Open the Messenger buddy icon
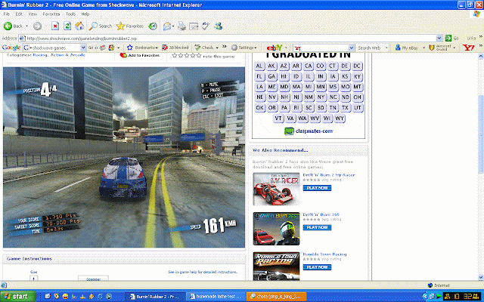The width and height of the screenshot is (484, 302). pyautogui.click(x=219, y=26)
